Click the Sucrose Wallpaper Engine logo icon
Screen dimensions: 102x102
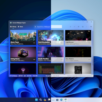pos(11,23)
